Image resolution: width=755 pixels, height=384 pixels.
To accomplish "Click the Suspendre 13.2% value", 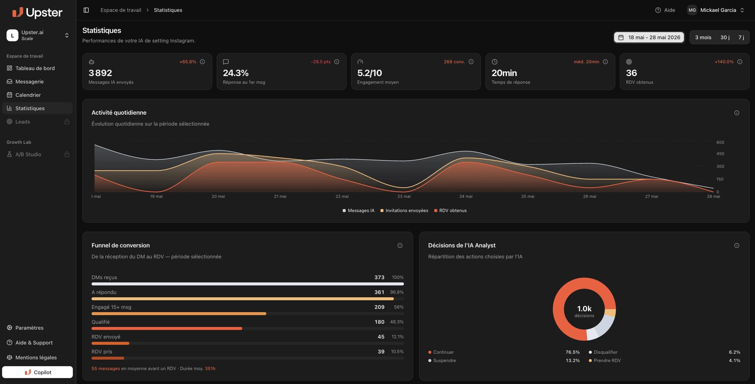I will click(x=572, y=361).
